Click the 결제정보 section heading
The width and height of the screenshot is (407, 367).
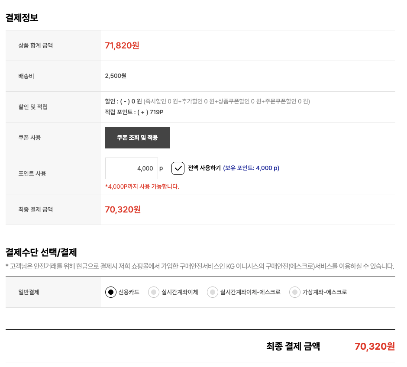[22, 18]
